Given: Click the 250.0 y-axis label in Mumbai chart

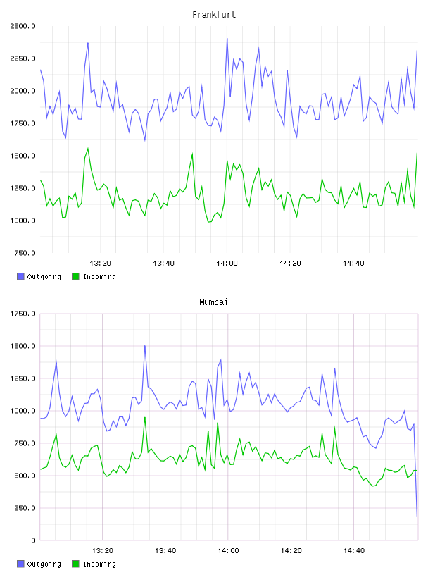Looking at the screenshot, I should coord(25,508).
